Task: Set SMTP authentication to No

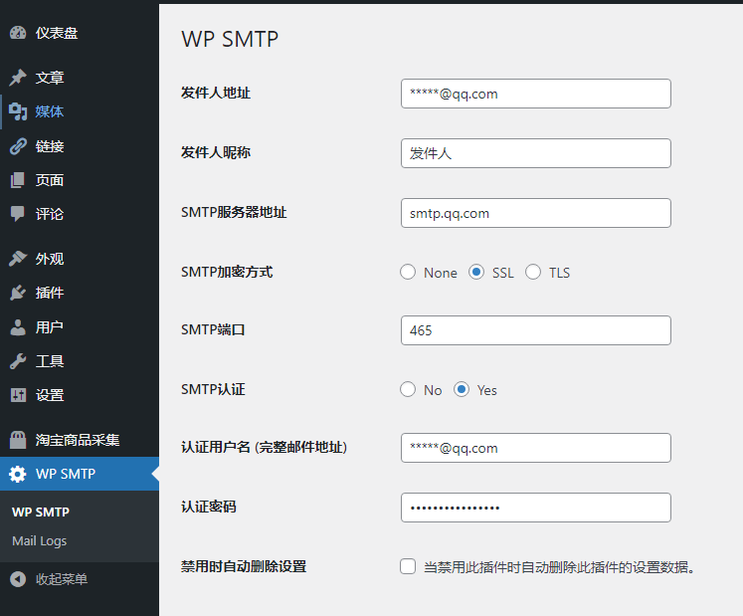Action: (x=408, y=390)
